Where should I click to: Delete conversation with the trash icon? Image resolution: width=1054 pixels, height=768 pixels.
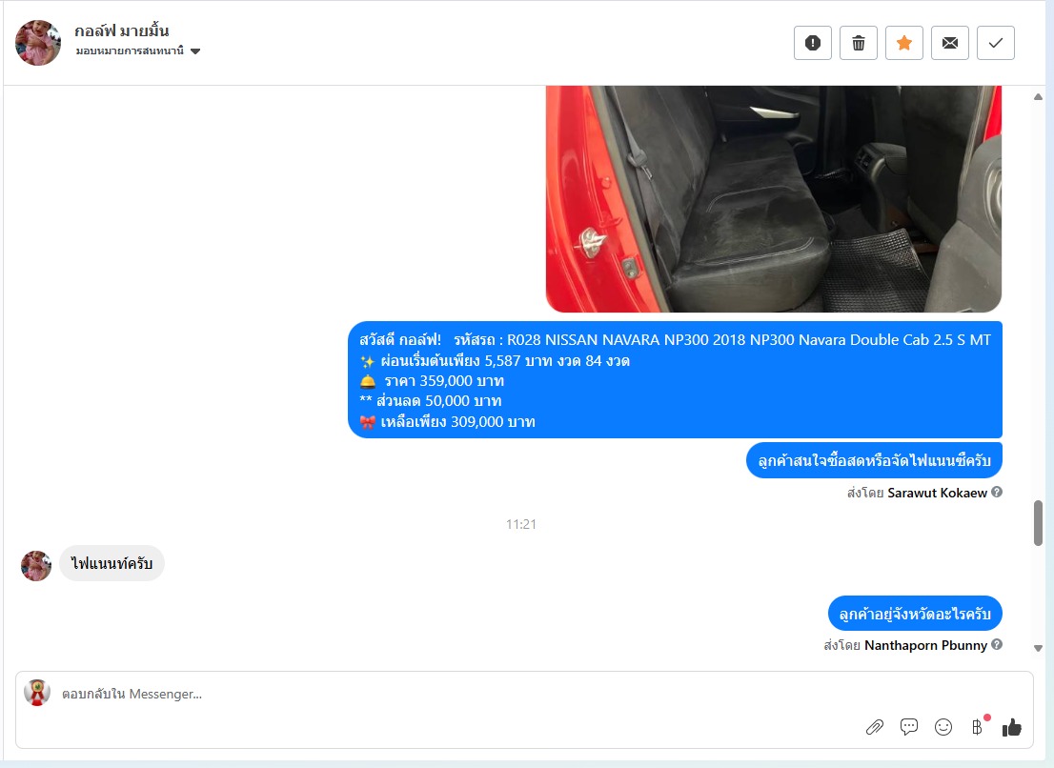click(859, 43)
